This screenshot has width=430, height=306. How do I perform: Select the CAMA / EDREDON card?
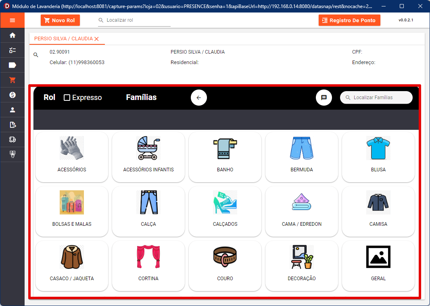[302, 211]
